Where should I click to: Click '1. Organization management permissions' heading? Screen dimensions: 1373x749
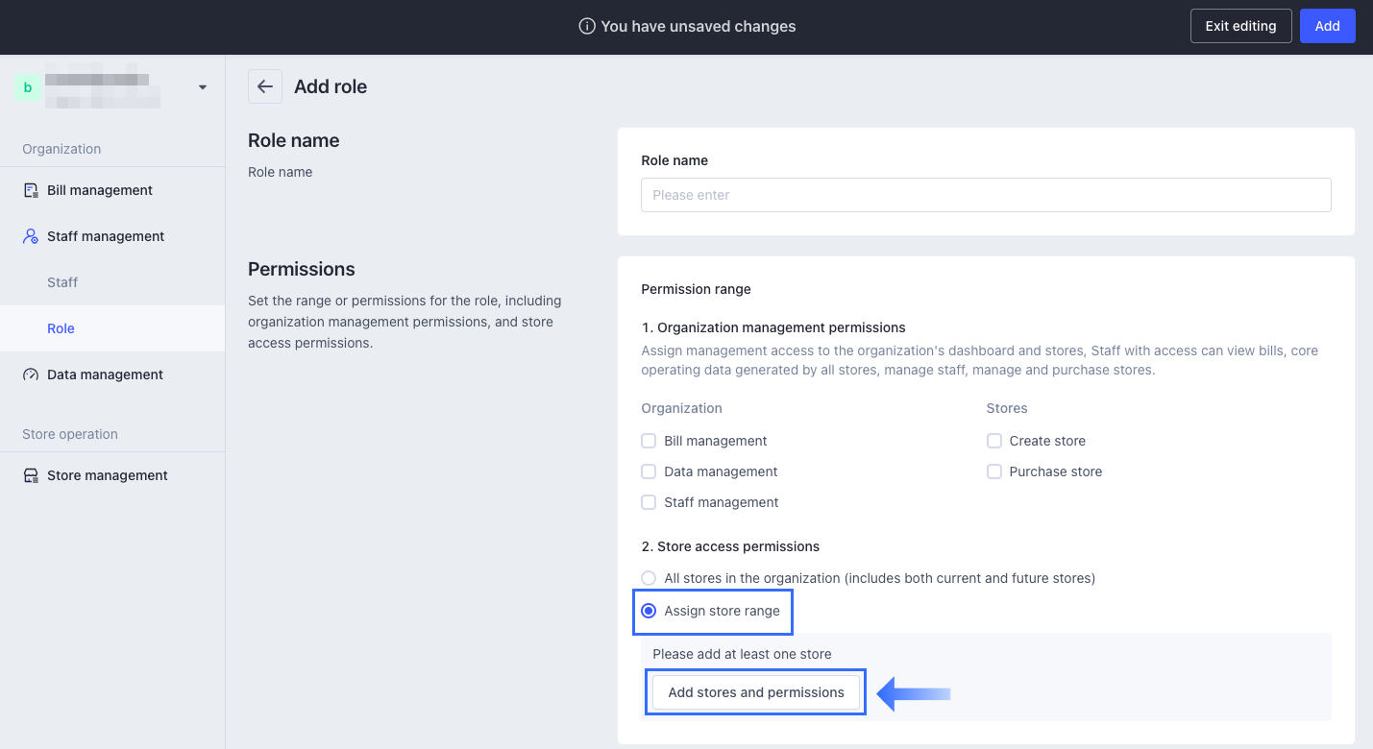tap(773, 327)
